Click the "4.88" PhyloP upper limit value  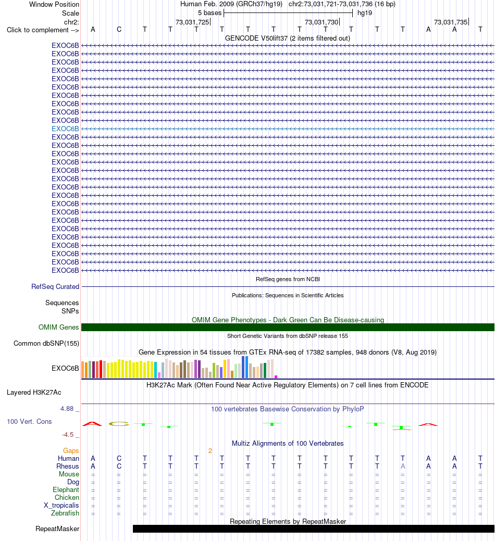[x=67, y=409]
